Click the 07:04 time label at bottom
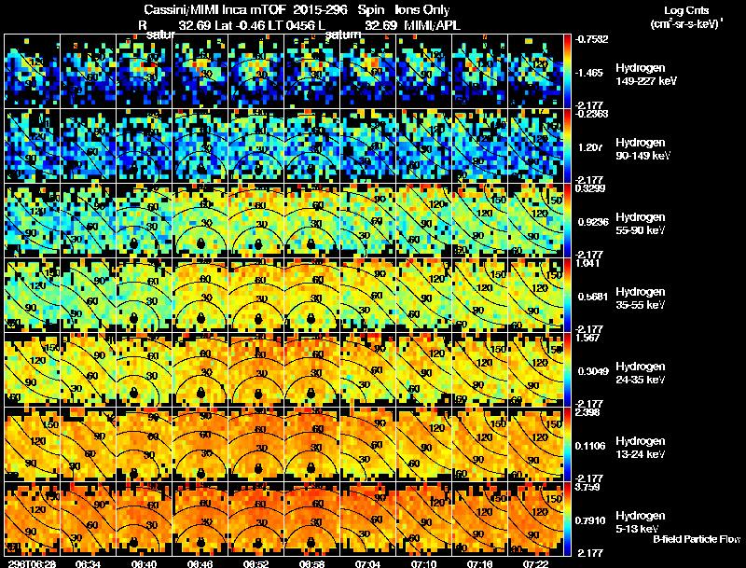The image size is (746, 568). pos(367,563)
